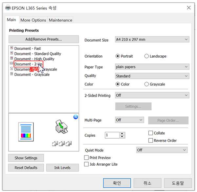Click the printer illustration in preview pane
Viewport: 197px width, 192px height.
pos(62,126)
